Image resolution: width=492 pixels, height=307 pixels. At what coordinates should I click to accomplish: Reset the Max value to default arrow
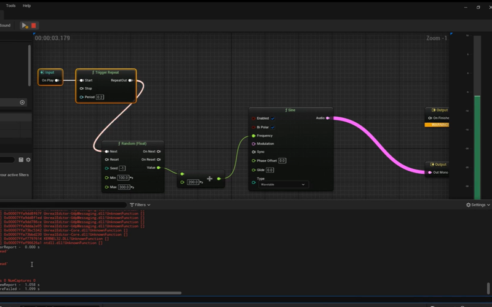[x=132, y=187]
